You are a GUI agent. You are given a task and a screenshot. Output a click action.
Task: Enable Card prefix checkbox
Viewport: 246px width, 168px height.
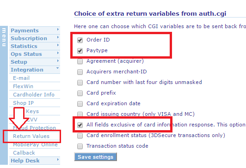(x=80, y=93)
